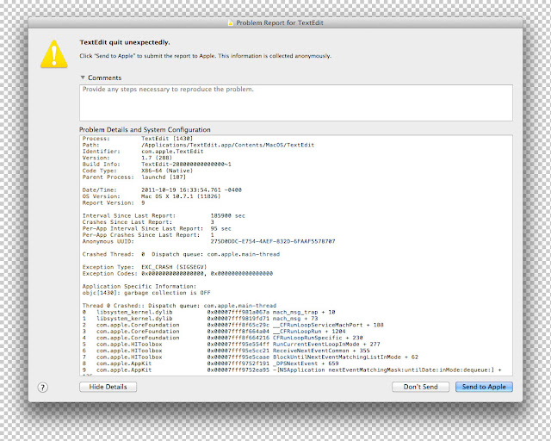Click stack frame 1 'mach_msg + 73' line
The height and width of the screenshot is (441, 551).
(x=200, y=319)
